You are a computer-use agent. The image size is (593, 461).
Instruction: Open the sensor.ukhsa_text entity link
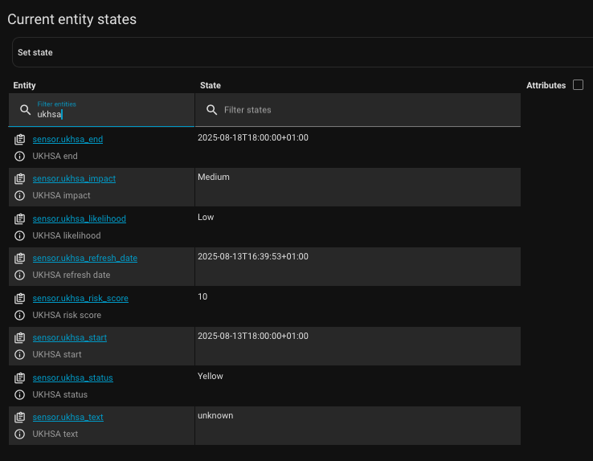tap(67, 417)
